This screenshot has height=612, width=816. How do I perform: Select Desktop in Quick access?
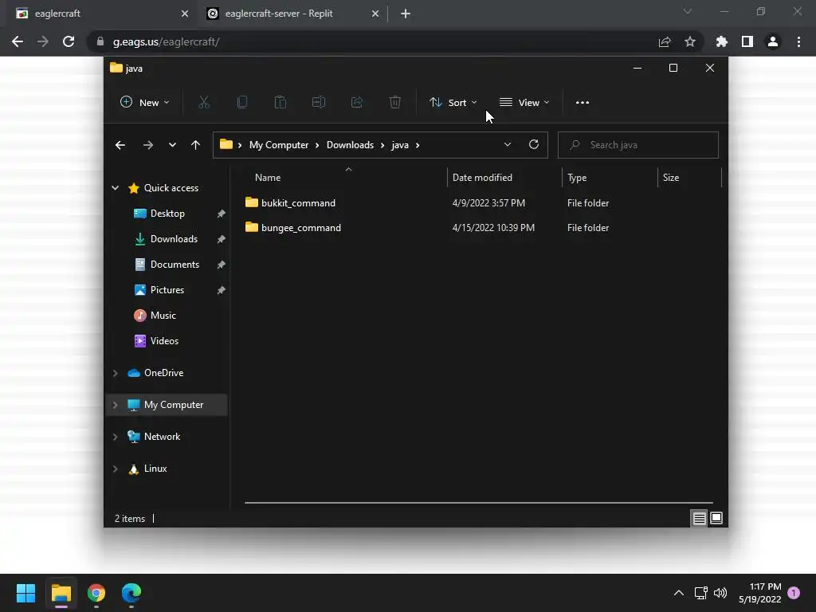[167, 214]
